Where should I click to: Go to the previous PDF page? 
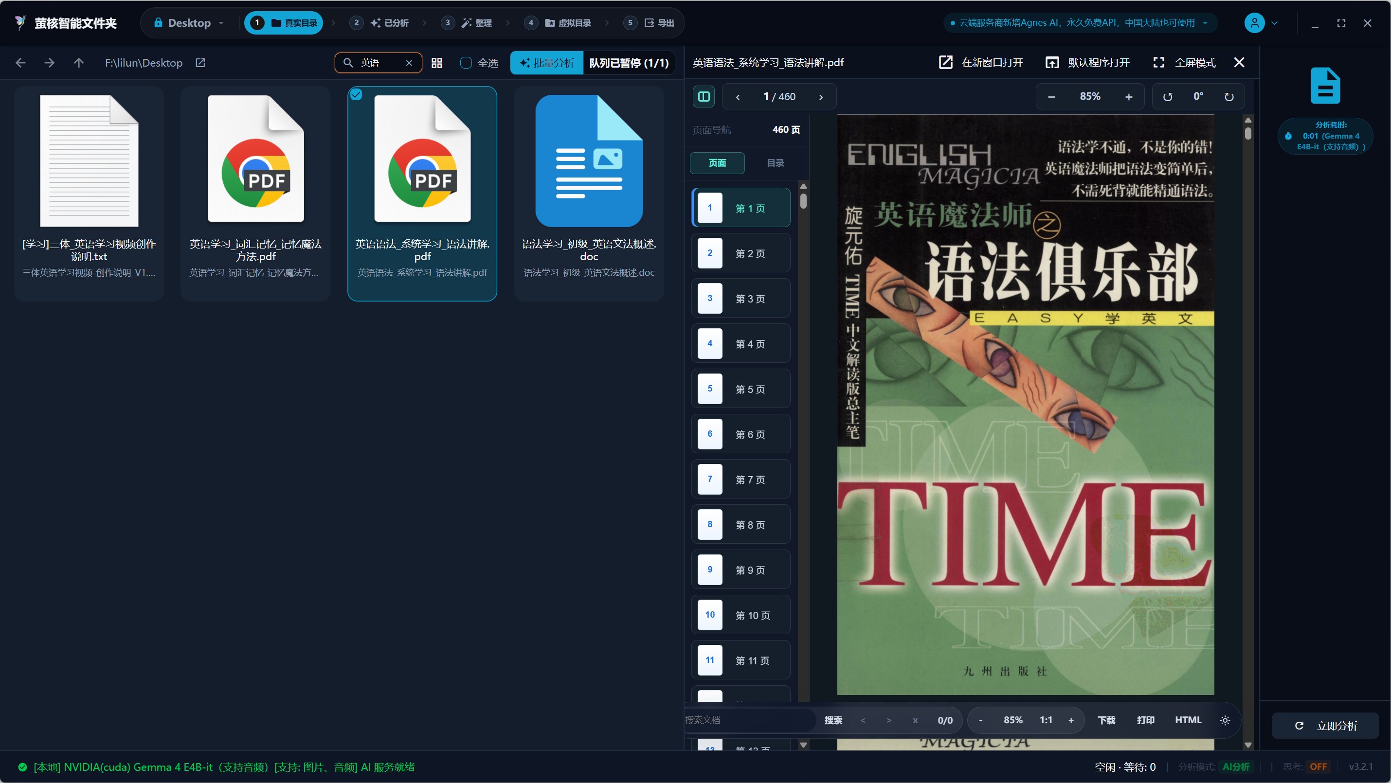click(x=738, y=97)
